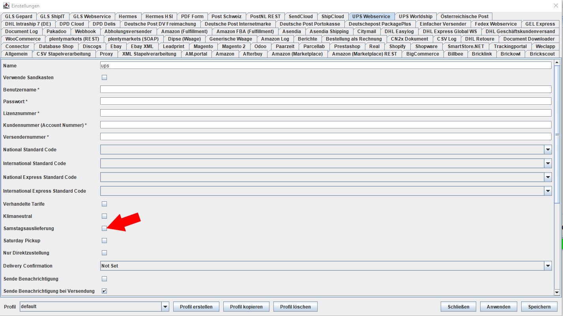Viewport: 563px width, 316px height.
Task: Focus the Versendernummer input field
Action: pos(326,137)
